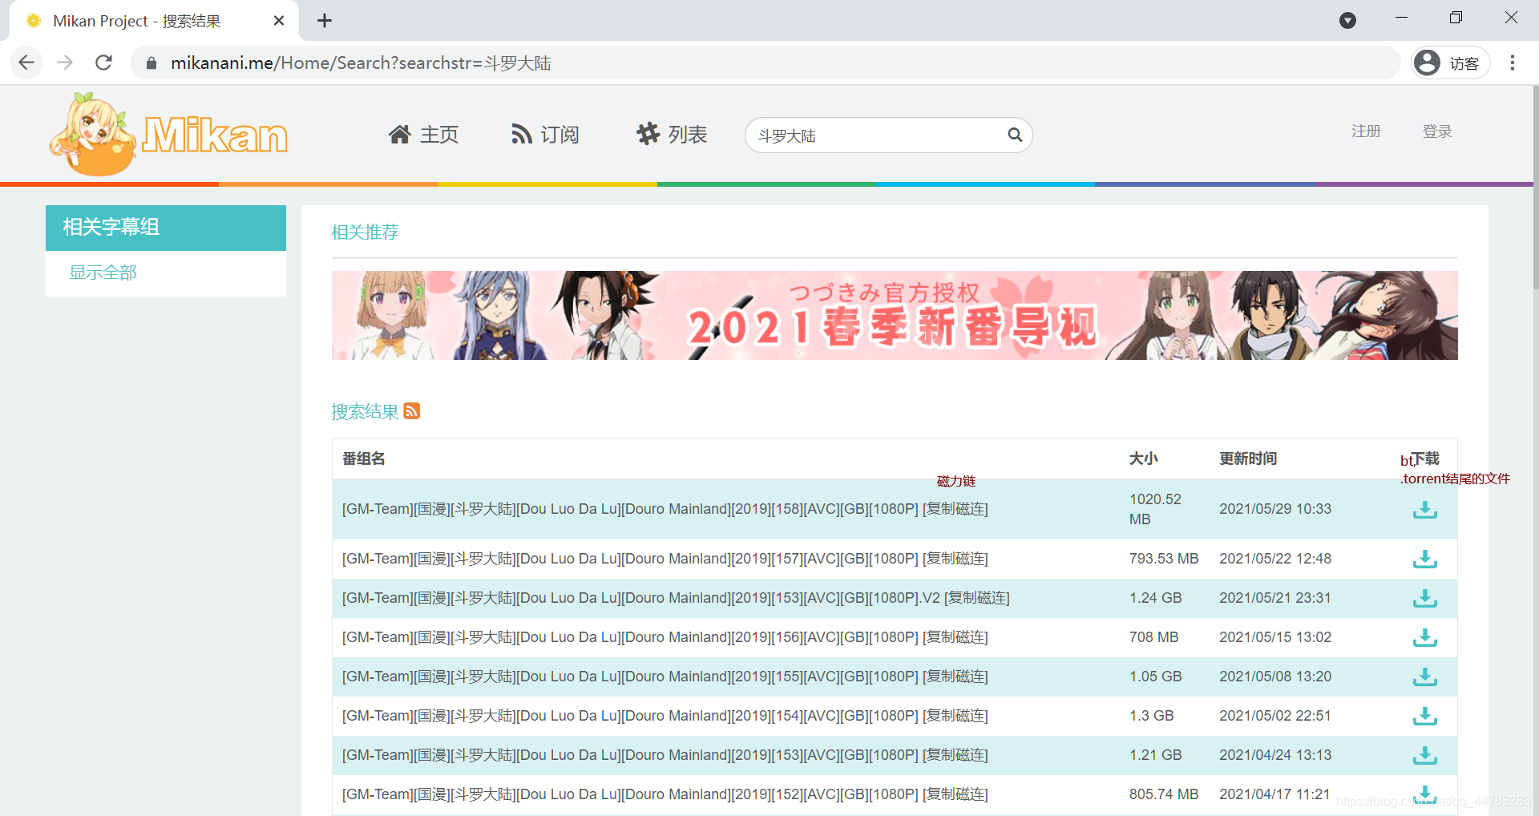Copy magnet link for episode 155
This screenshot has height=816, width=1539.
pos(955,677)
